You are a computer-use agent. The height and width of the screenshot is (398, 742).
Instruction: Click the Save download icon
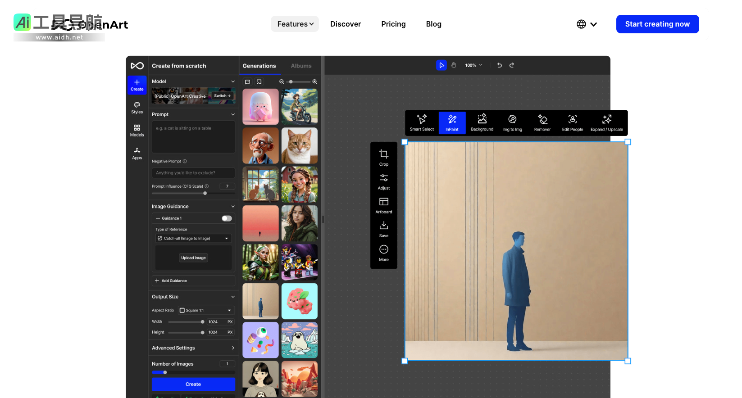pos(384,229)
